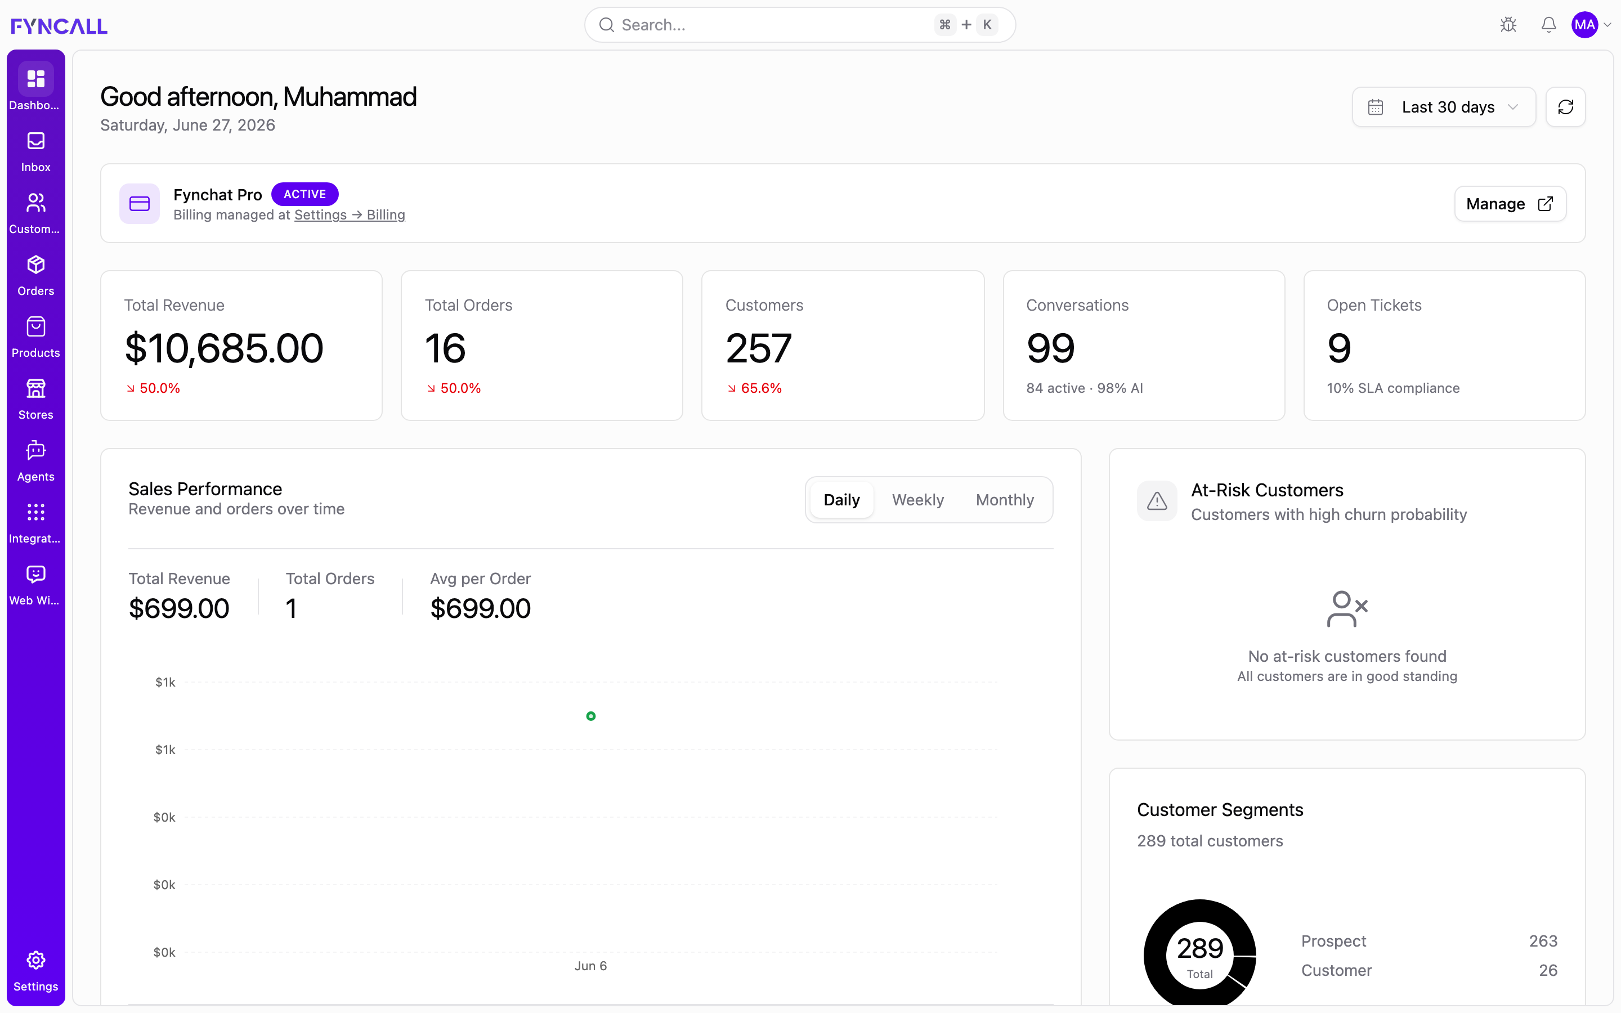1621x1013 pixels.
Task: Open the notifications bell
Action: (x=1548, y=25)
